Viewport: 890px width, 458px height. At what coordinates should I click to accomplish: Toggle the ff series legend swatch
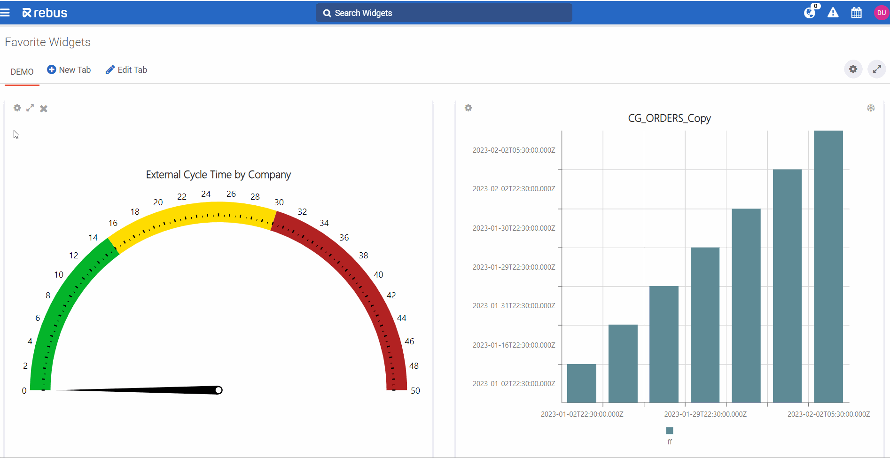tap(670, 431)
